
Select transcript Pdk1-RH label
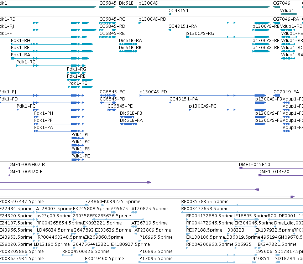(21, 41)
